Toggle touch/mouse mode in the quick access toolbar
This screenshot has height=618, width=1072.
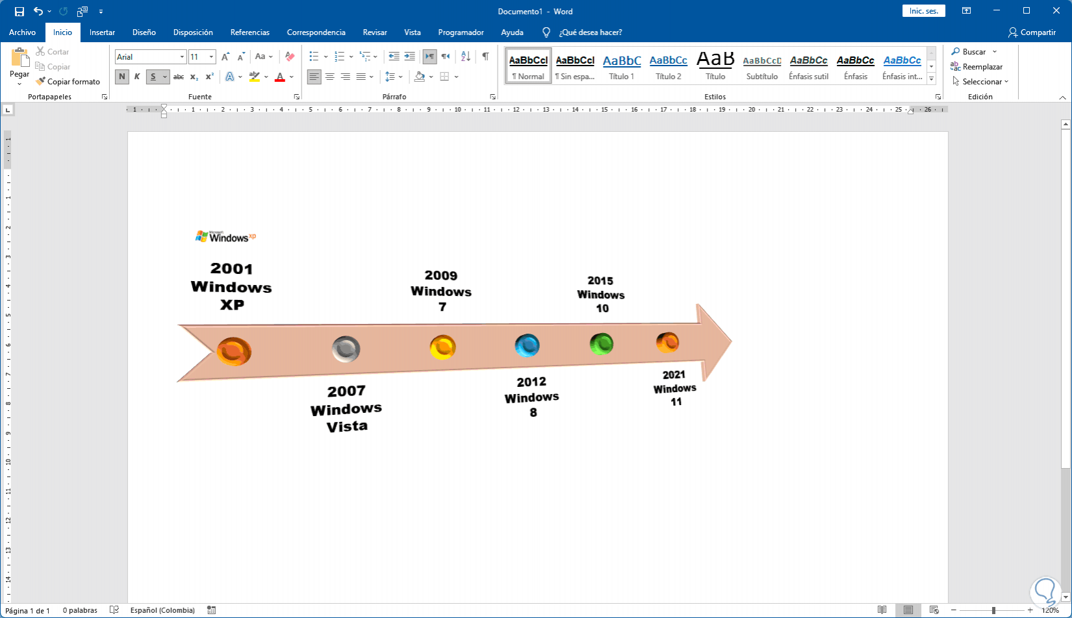tap(83, 12)
